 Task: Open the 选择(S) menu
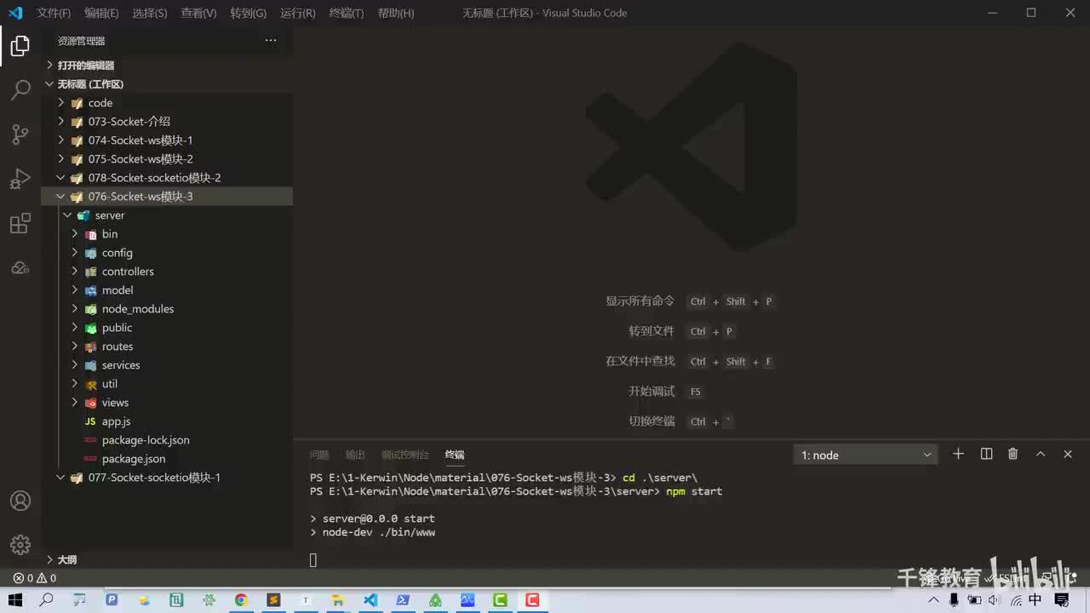tap(150, 13)
